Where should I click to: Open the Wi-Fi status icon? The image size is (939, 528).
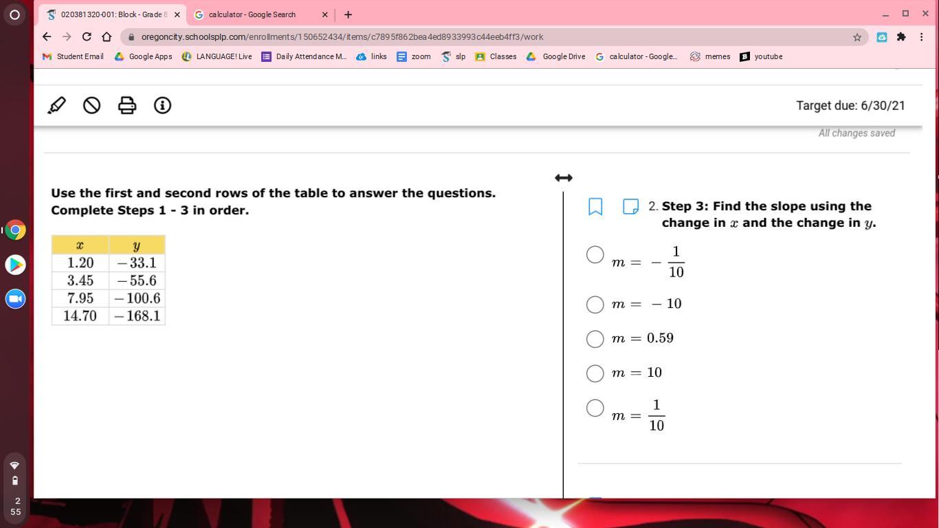15,465
